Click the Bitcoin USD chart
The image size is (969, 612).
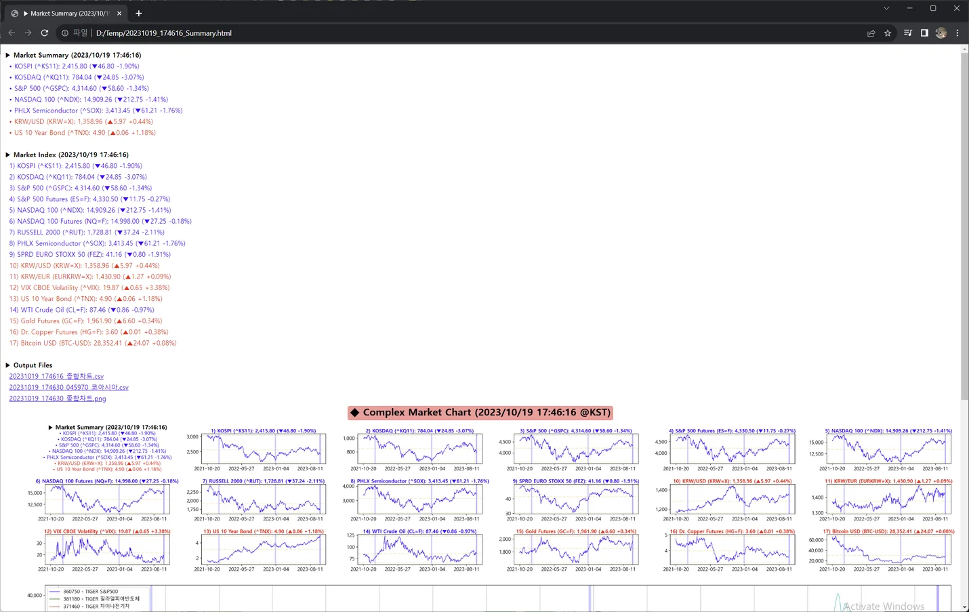pos(888,550)
